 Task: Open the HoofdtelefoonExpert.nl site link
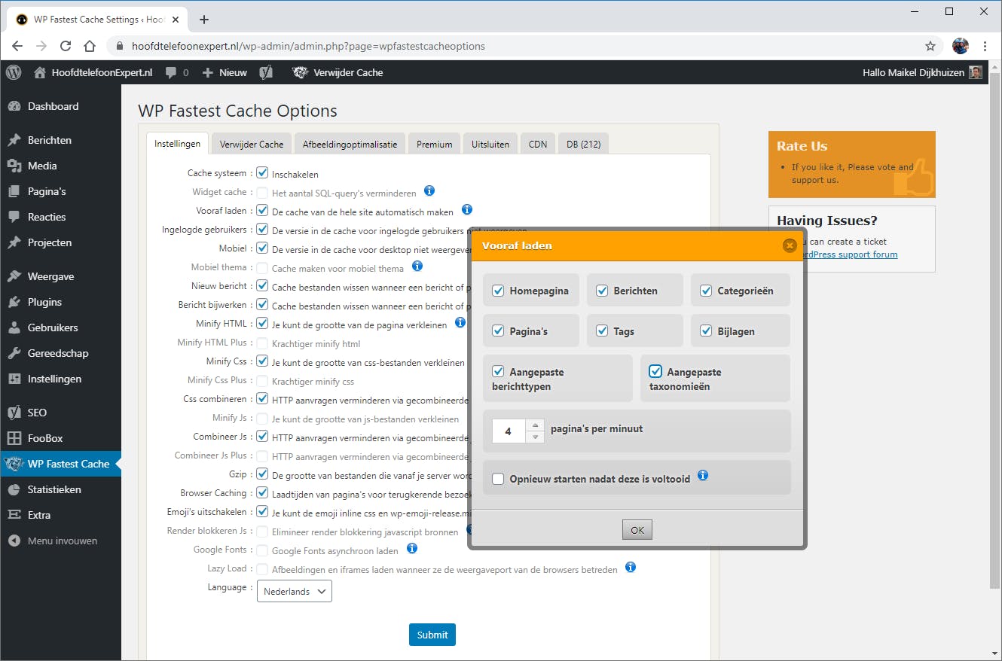pyautogui.click(x=93, y=73)
